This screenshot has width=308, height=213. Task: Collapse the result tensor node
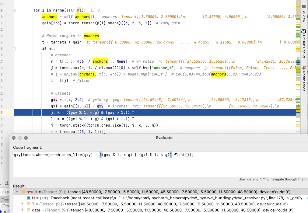click(17, 192)
